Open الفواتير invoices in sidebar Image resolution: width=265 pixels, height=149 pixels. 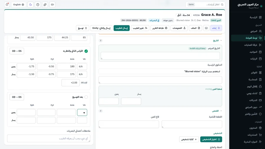click(x=247, y=73)
